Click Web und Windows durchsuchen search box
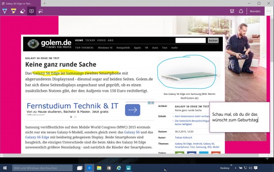The width and height of the screenshot is (274, 172). 42,168
